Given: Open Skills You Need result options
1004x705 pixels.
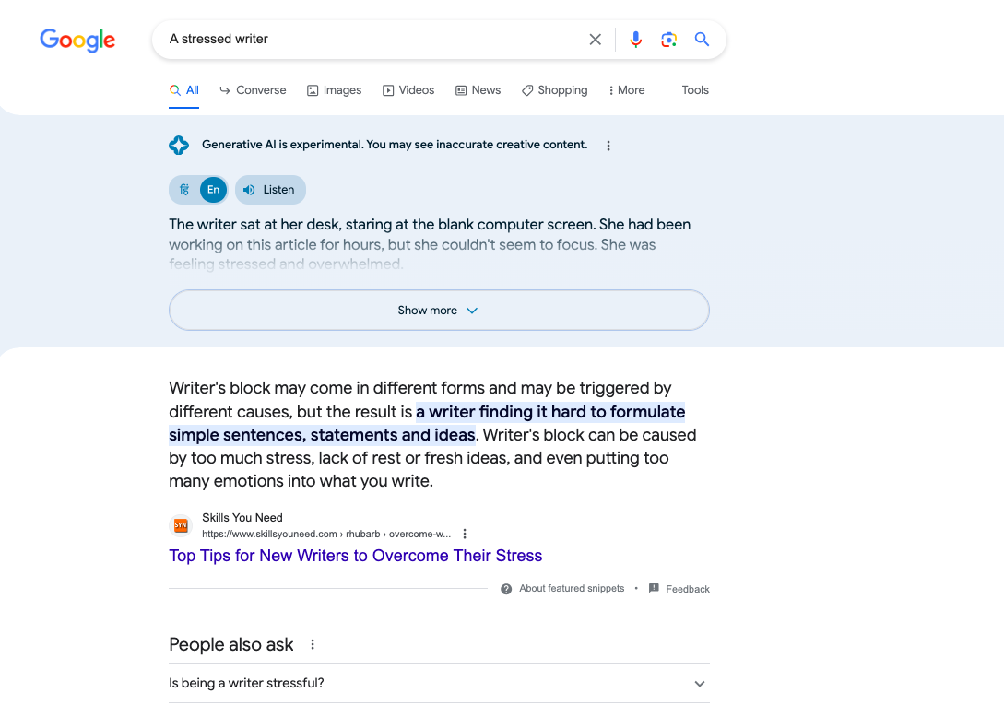Looking at the screenshot, I should click(x=465, y=534).
